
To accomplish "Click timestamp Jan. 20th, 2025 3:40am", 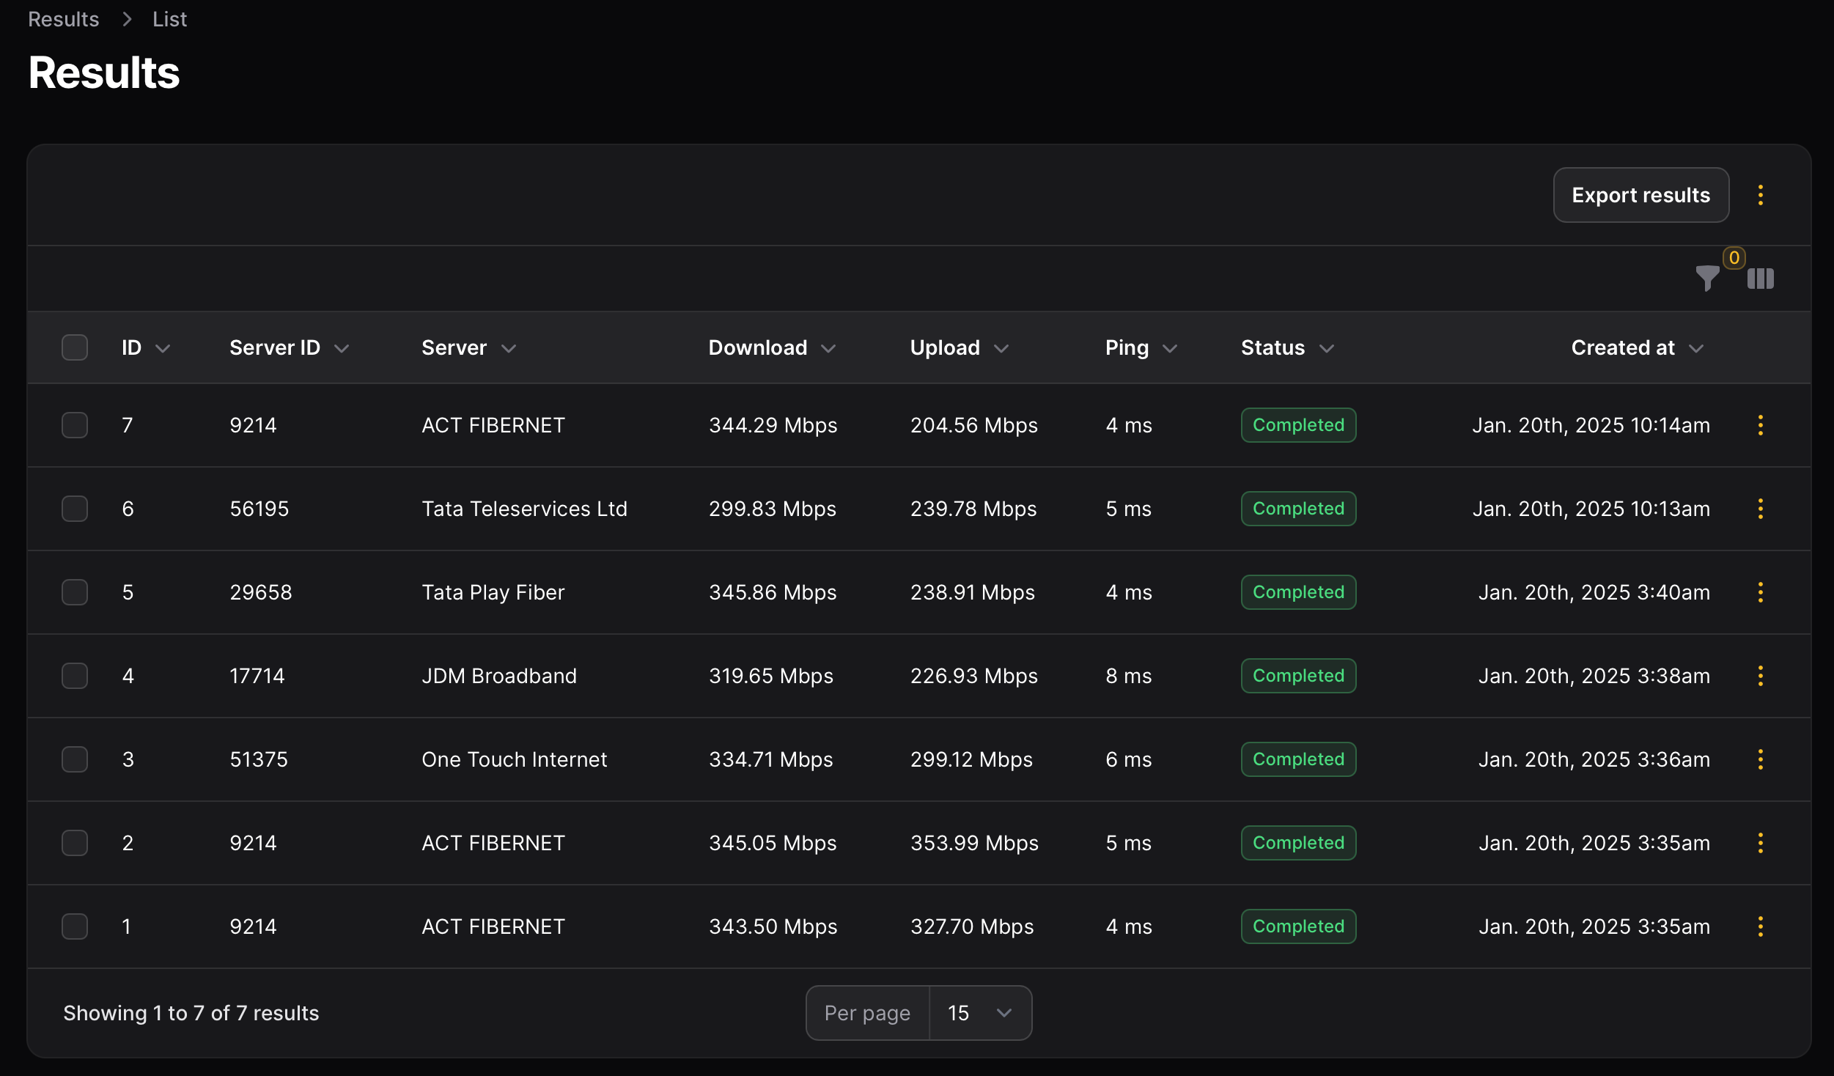I will coord(1594,592).
